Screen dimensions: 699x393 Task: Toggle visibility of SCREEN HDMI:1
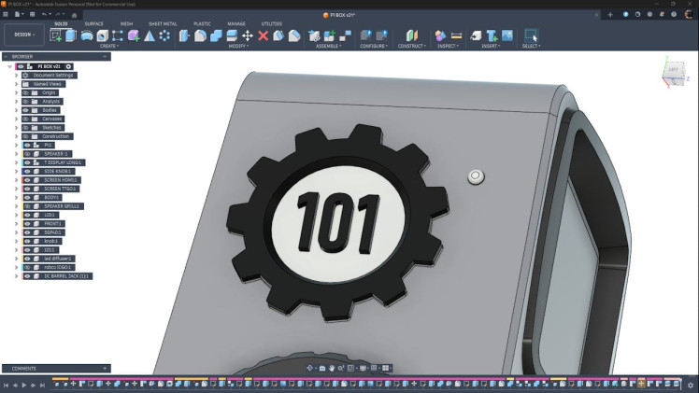pyautogui.click(x=27, y=180)
